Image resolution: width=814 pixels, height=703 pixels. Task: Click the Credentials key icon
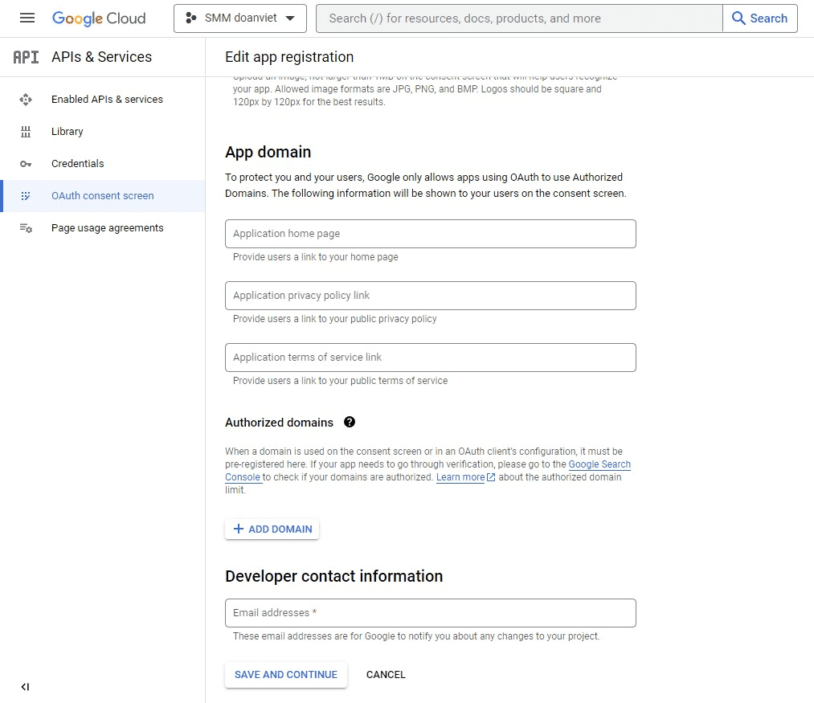[x=26, y=164]
